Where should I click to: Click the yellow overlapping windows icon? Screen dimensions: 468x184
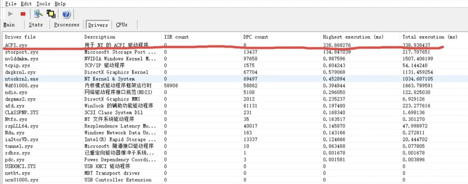tap(51, 14)
